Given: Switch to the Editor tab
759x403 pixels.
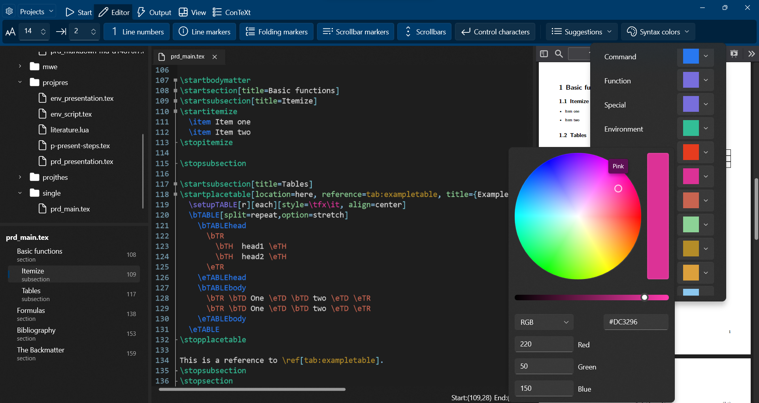Looking at the screenshot, I should coord(114,12).
